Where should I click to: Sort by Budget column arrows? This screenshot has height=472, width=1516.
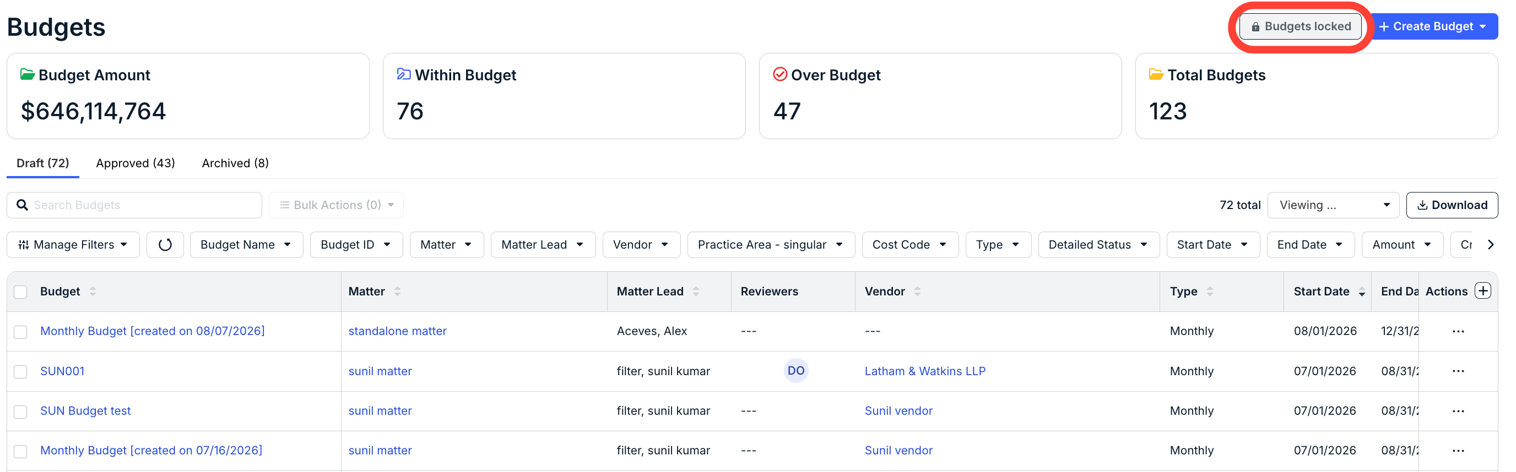(x=93, y=292)
